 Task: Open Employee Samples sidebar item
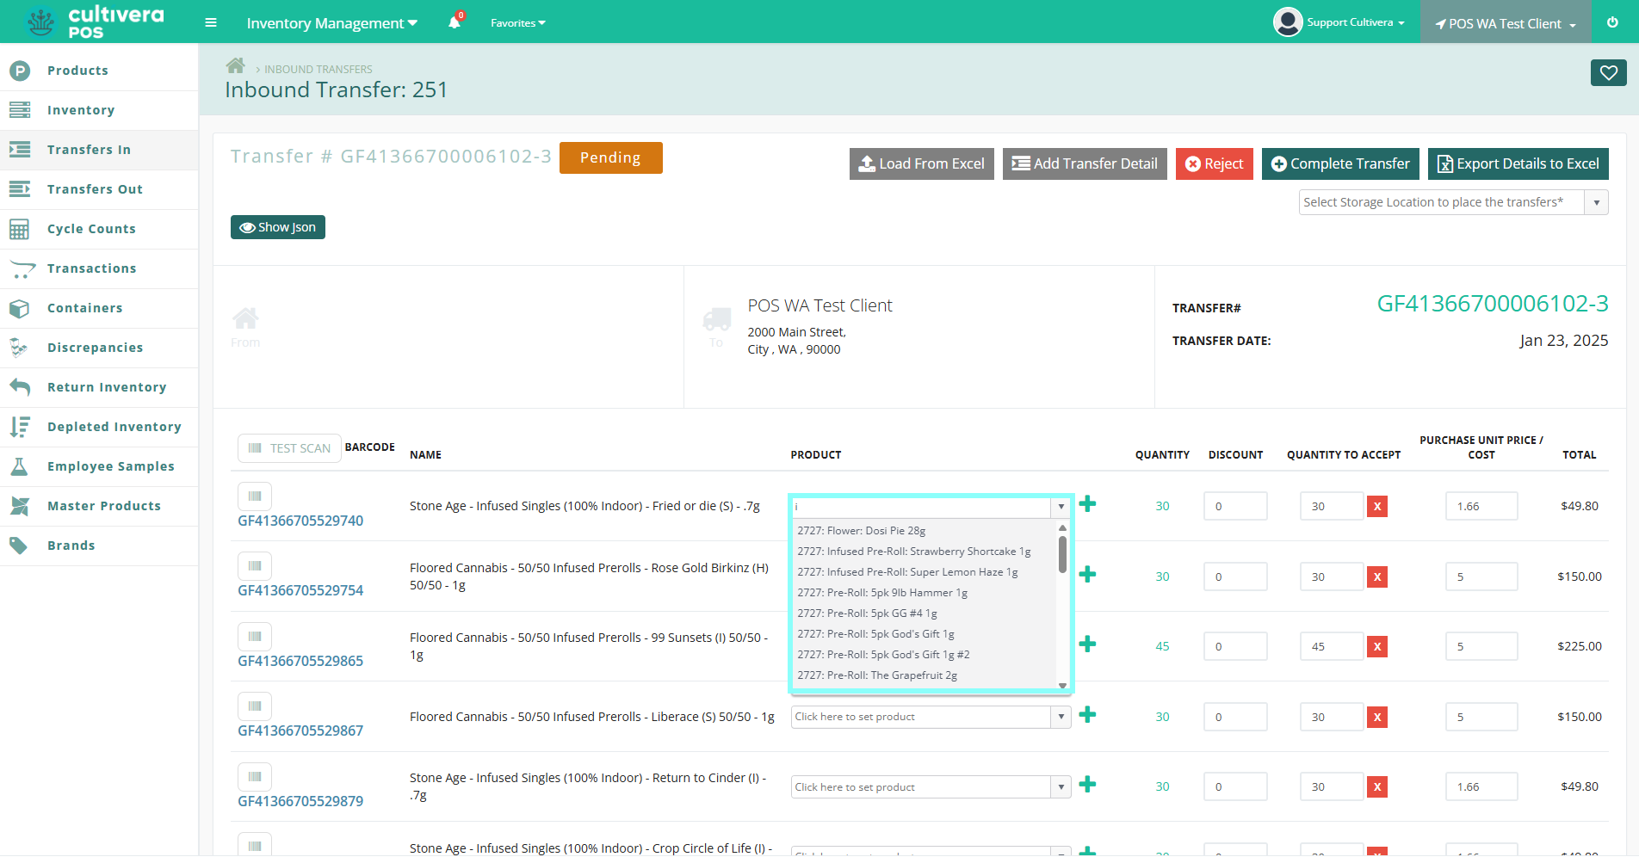(99, 466)
